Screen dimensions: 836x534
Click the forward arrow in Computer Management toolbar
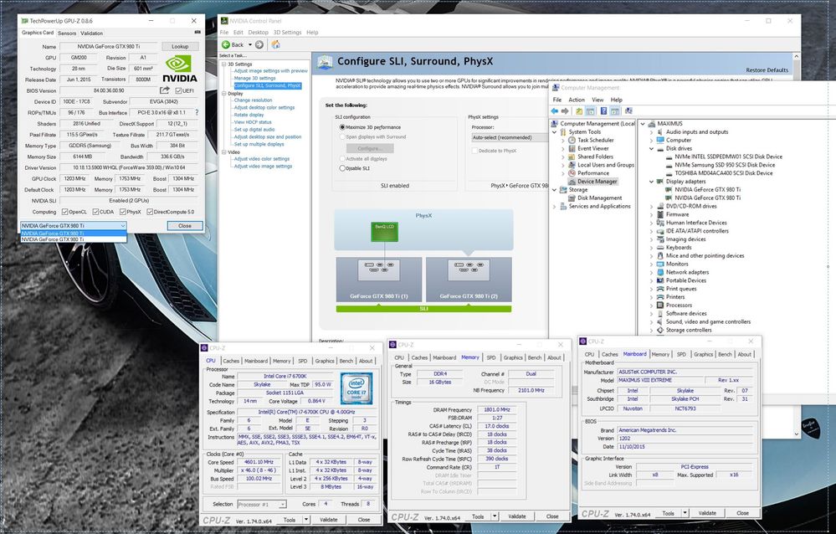(565, 111)
